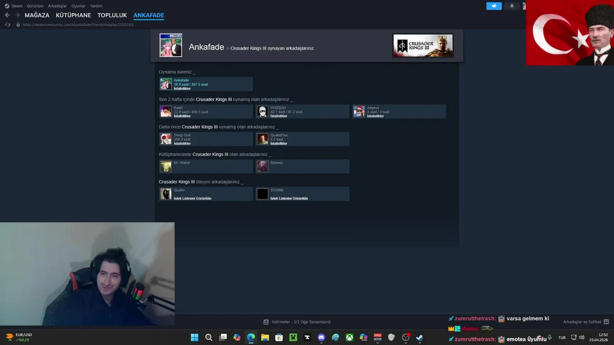Open the Crusader Kings III game banner

(423, 46)
